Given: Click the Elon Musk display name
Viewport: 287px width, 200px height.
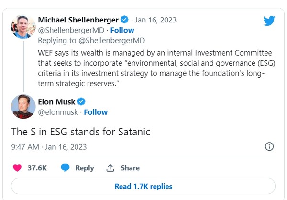Looking at the screenshot, I should click(56, 101).
